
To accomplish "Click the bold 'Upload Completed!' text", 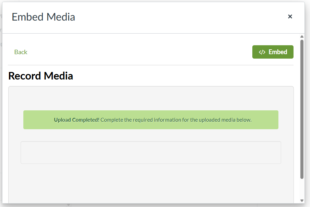I will coord(77,120).
